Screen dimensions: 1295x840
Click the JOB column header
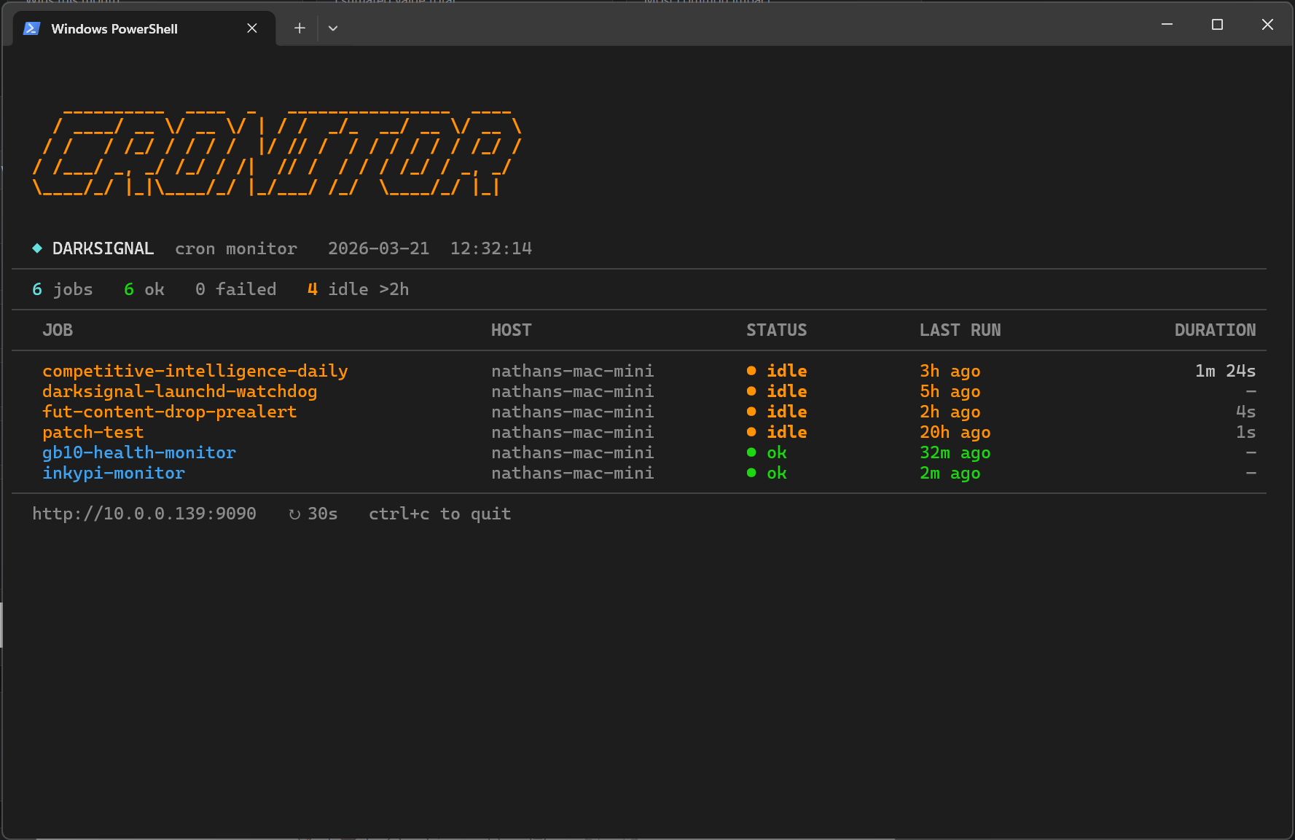pyautogui.click(x=58, y=330)
